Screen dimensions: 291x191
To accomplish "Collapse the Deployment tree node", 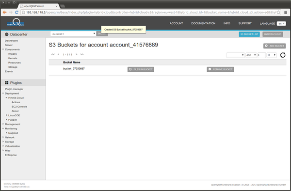I will [3, 93].
